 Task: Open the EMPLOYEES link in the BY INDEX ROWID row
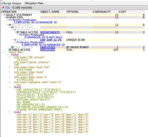tap(48, 47)
